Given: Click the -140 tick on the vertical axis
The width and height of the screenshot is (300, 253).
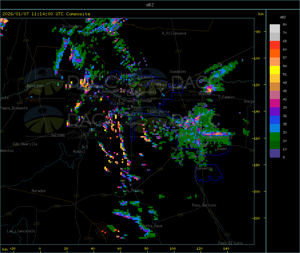Looking at the screenshot, I should (256, 111).
